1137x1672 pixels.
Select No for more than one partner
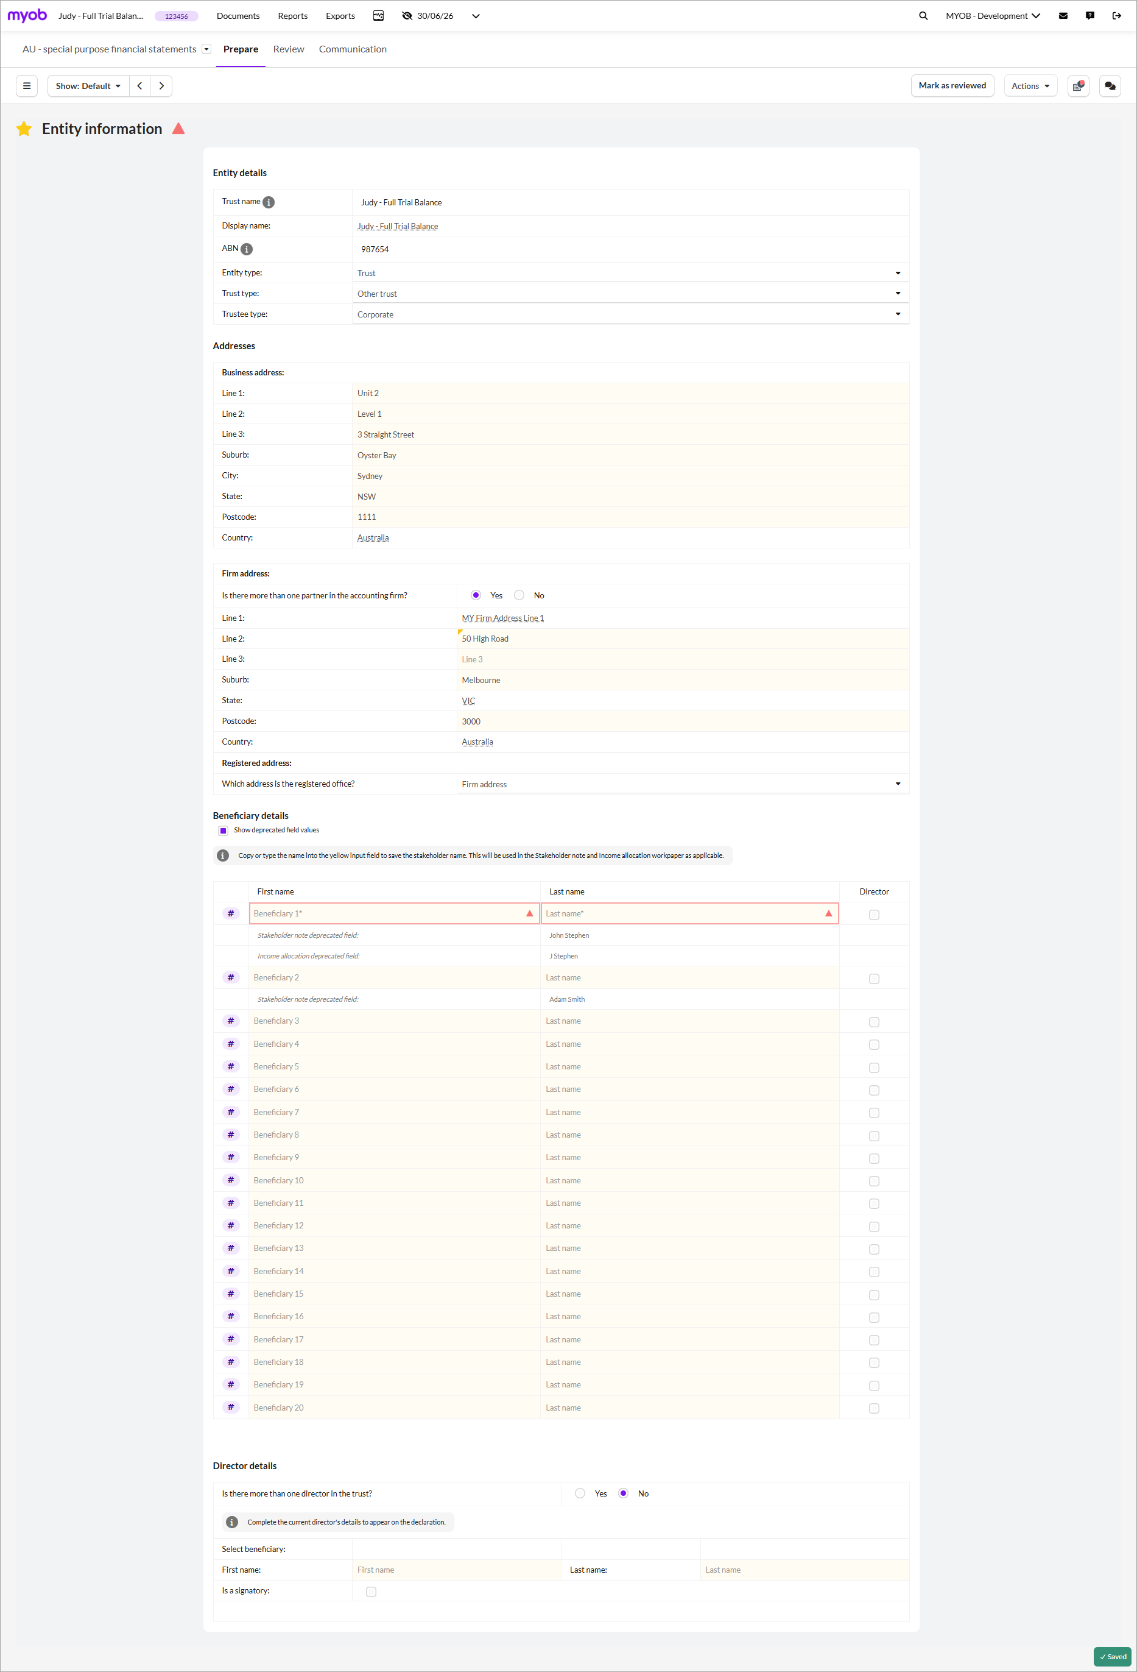[x=519, y=595]
